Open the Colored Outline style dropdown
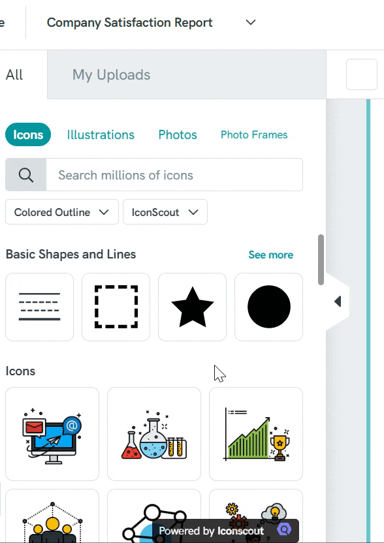This screenshot has height=543, width=384. (61, 212)
